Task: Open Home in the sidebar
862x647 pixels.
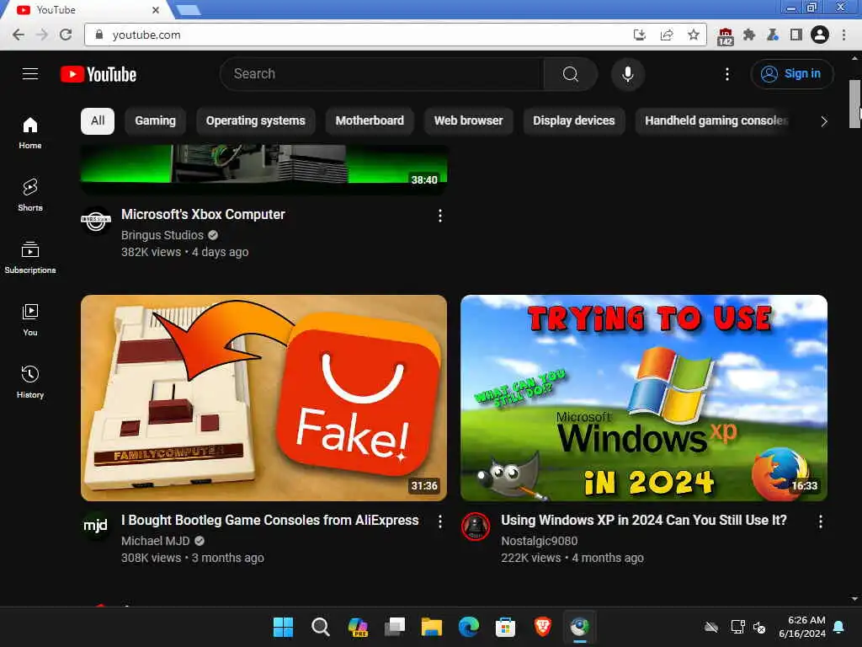Action: click(x=30, y=132)
